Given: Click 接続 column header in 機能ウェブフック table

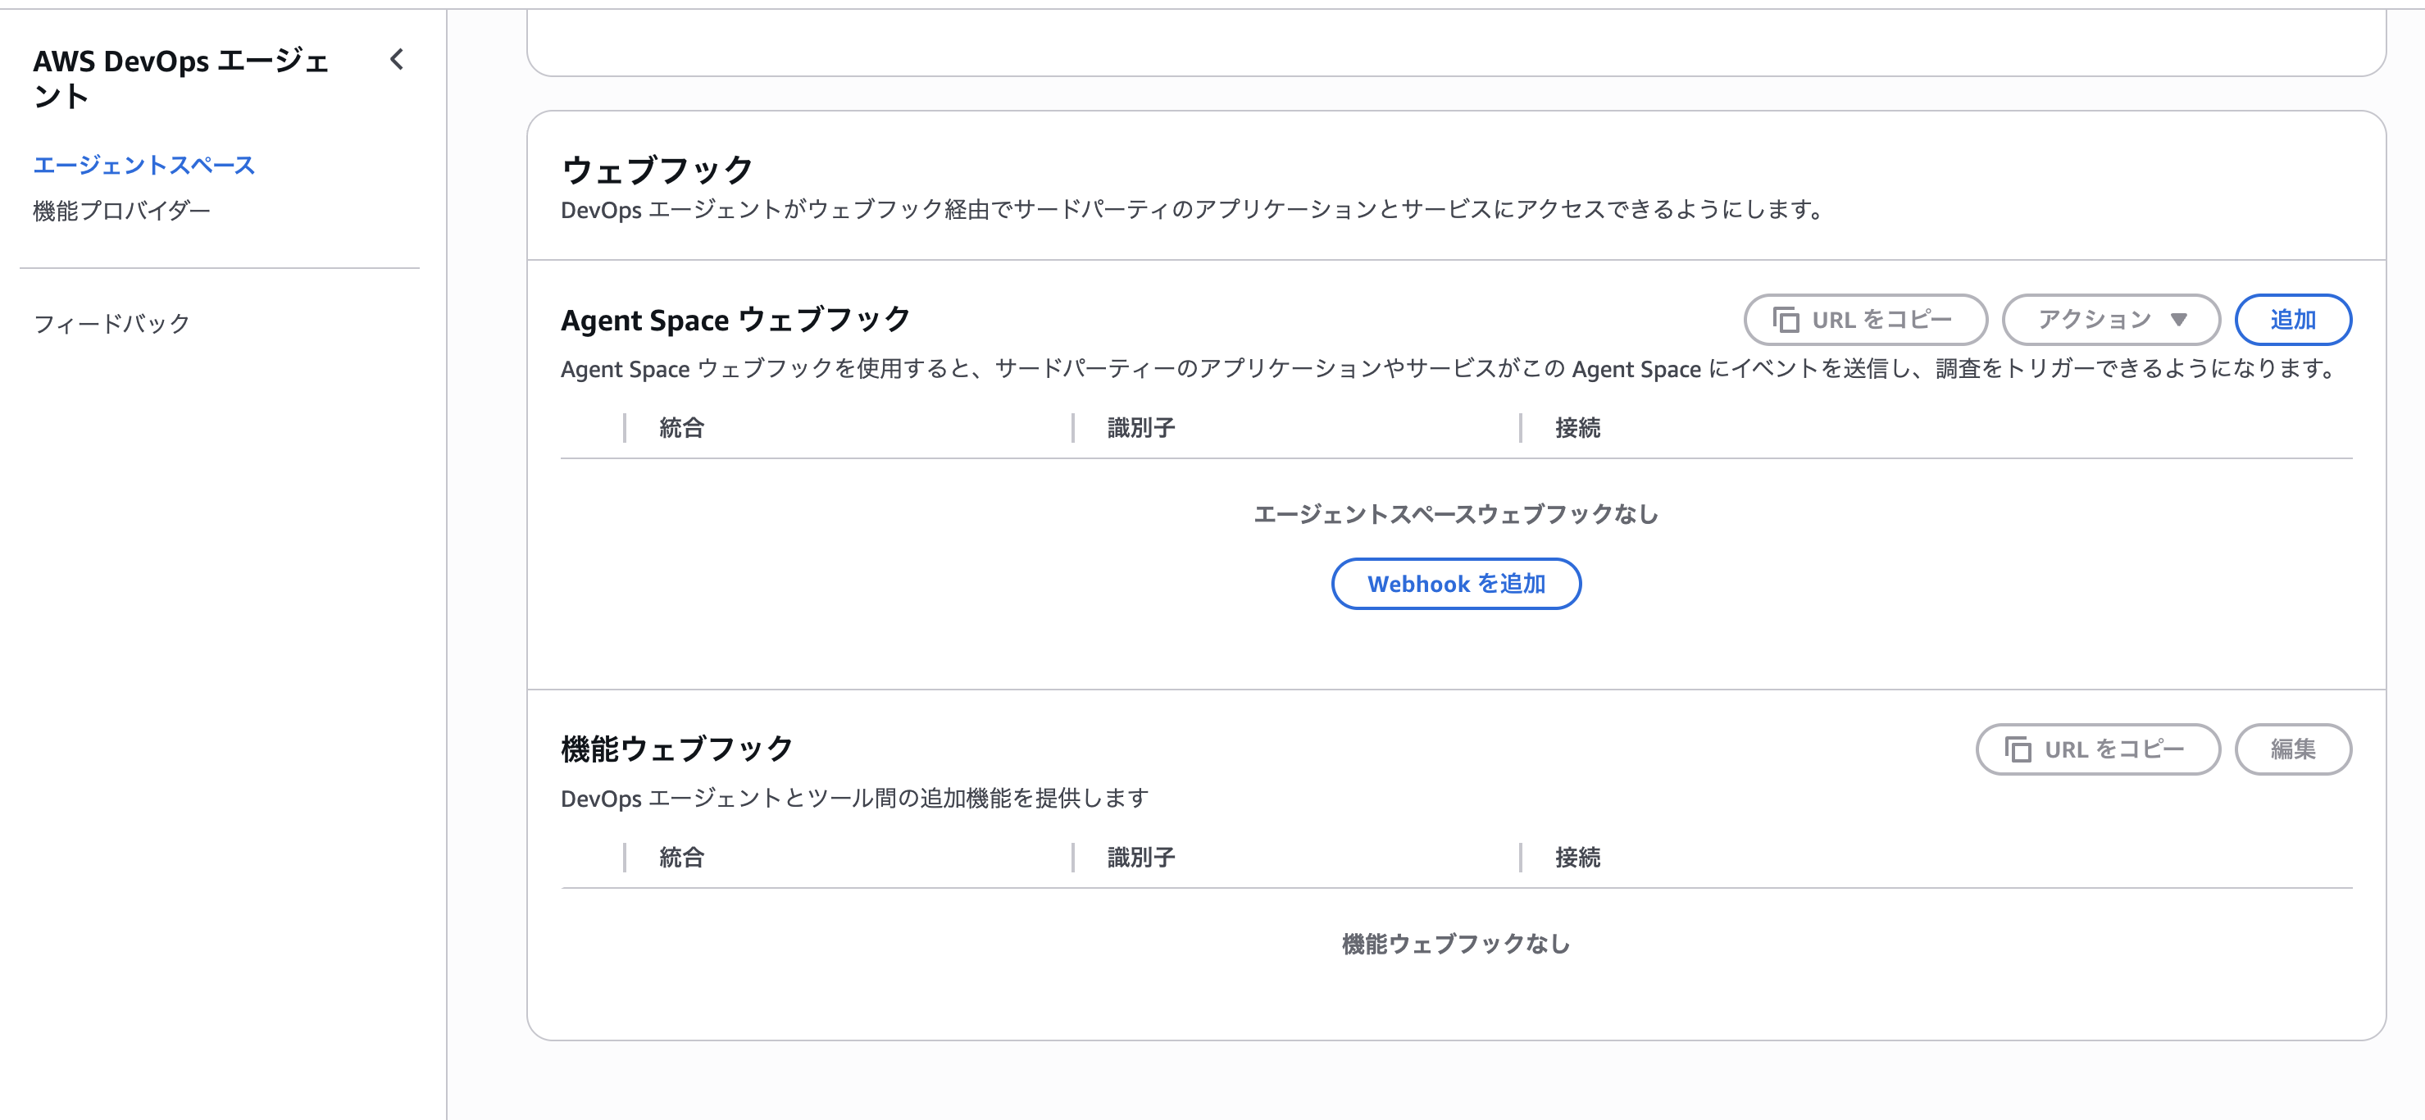Looking at the screenshot, I should [1578, 858].
